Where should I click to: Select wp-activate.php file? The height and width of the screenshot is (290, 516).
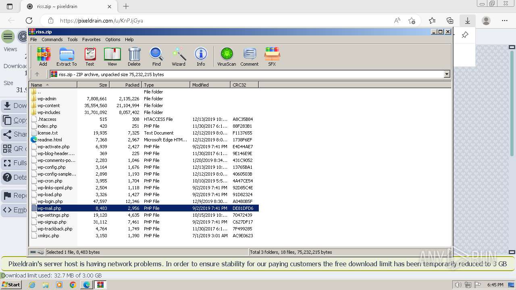coord(53,147)
